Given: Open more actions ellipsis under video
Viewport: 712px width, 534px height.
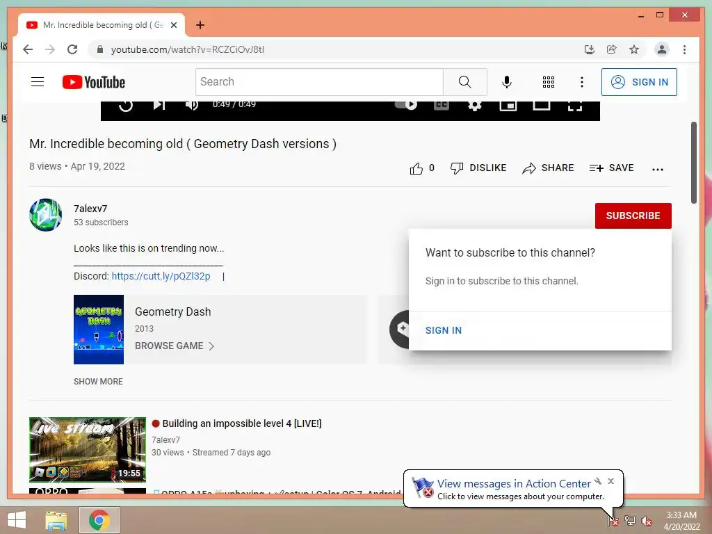Looking at the screenshot, I should [657, 170].
